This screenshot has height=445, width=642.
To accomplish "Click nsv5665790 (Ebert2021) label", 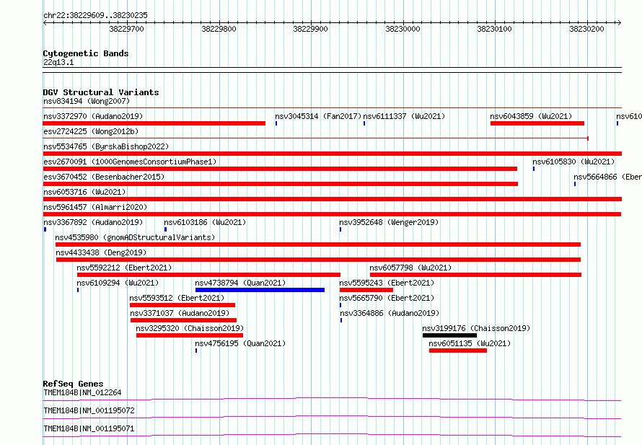I will 387,298.
